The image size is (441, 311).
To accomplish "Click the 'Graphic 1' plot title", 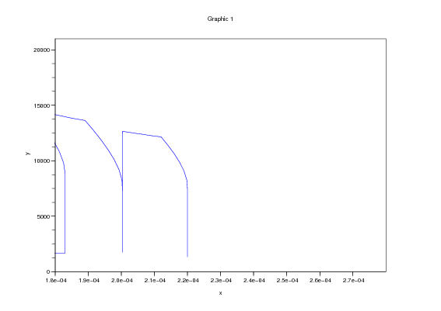I will (220, 19).
